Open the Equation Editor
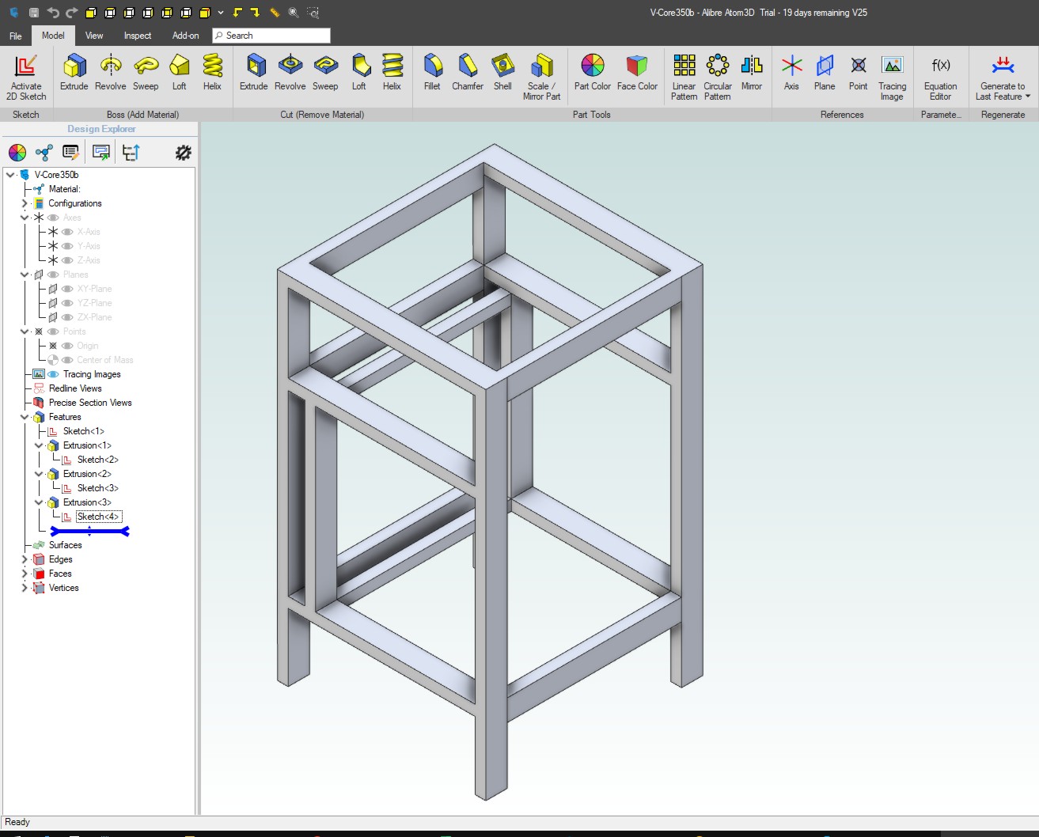This screenshot has width=1039, height=837. [940, 74]
